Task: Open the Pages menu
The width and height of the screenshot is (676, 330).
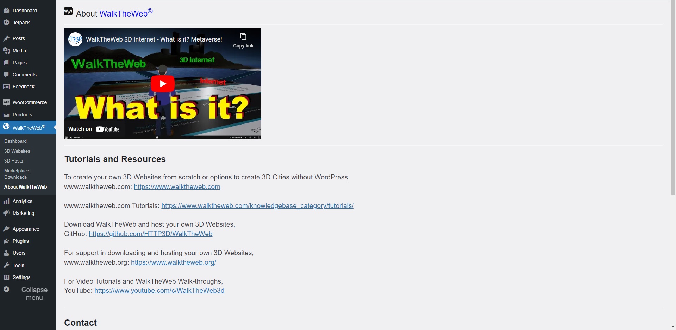Action: (20, 63)
